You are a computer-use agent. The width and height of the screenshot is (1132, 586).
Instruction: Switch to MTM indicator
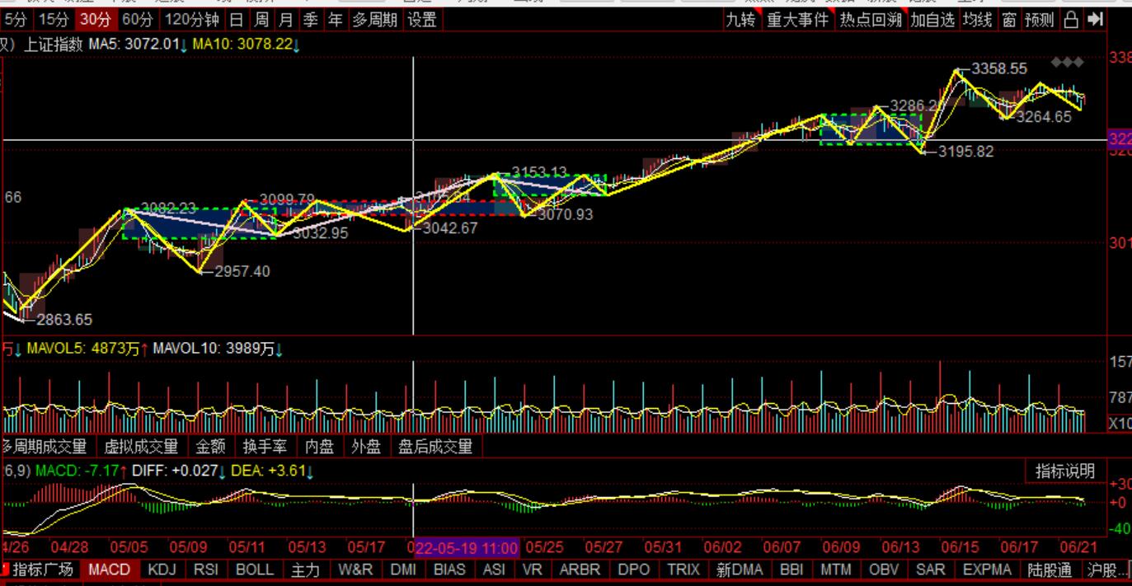pyautogui.click(x=836, y=570)
